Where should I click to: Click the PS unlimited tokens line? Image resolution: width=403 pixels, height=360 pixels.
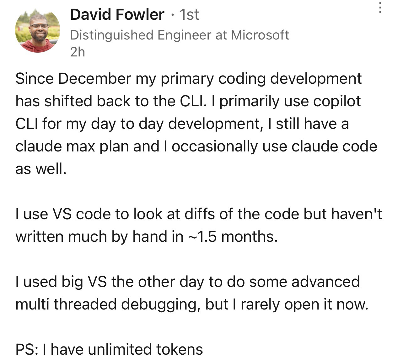coord(109,349)
